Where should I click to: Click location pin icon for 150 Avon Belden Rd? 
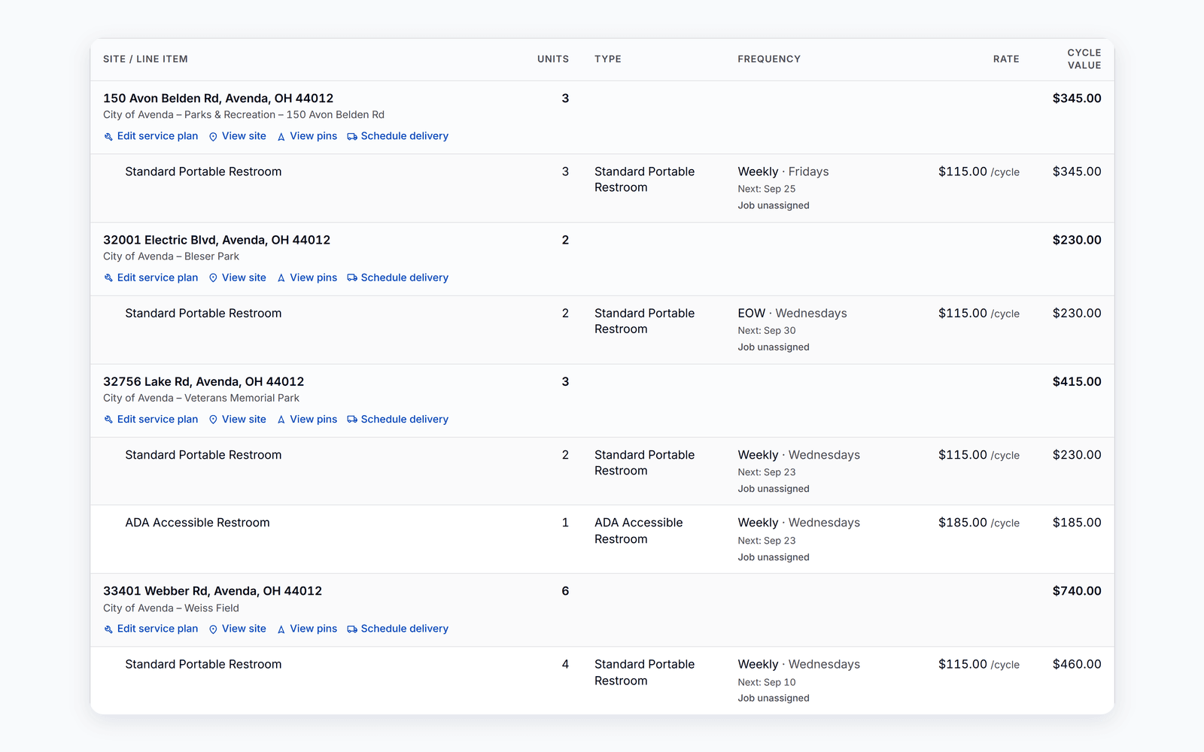pyautogui.click(x=213, y=137)
